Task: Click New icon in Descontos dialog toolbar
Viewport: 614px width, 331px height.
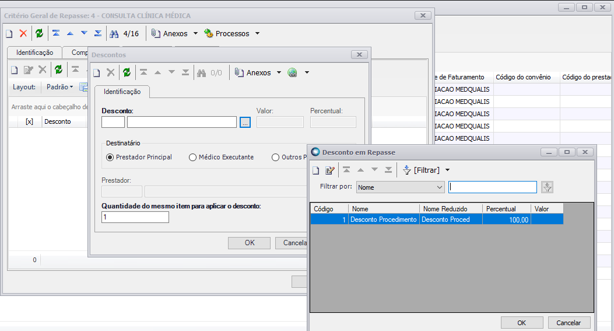Action: 97,73
